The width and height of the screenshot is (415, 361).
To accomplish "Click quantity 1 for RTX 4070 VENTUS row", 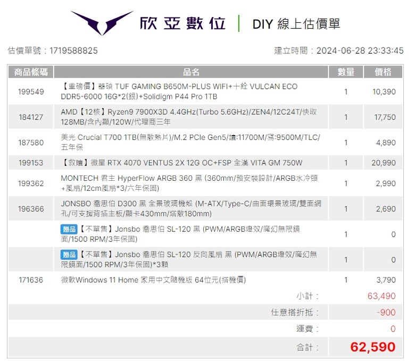I will [346, 163].
